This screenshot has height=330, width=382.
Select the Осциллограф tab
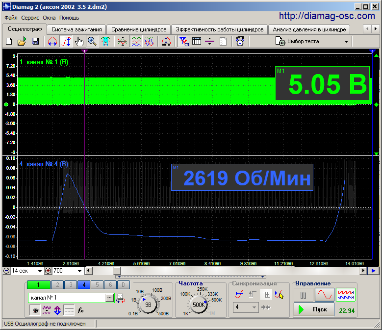(25, 29)
